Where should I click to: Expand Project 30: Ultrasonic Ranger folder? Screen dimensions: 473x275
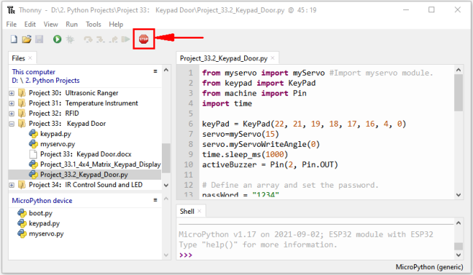12,93
